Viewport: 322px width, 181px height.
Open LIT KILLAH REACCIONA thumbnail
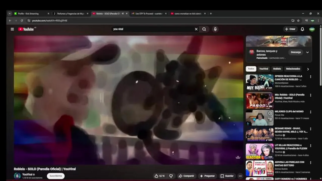260,151
